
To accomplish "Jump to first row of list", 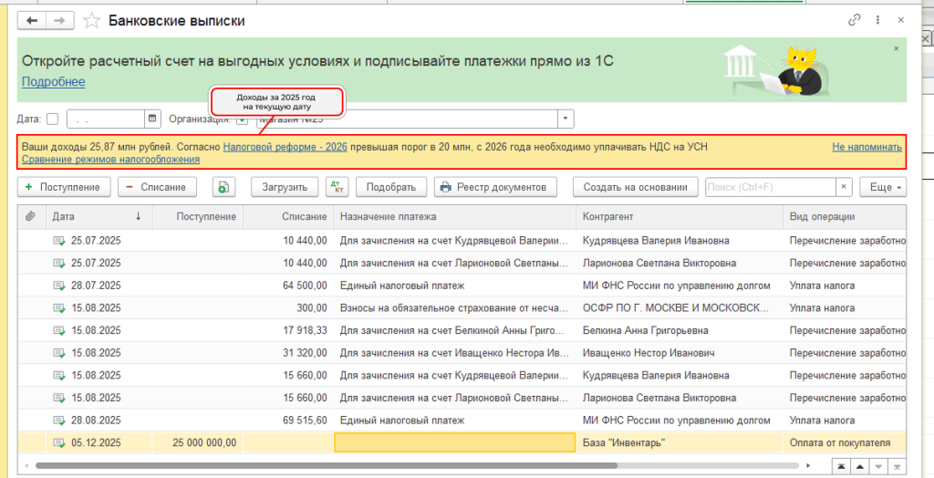I will [x=839, y=466].
